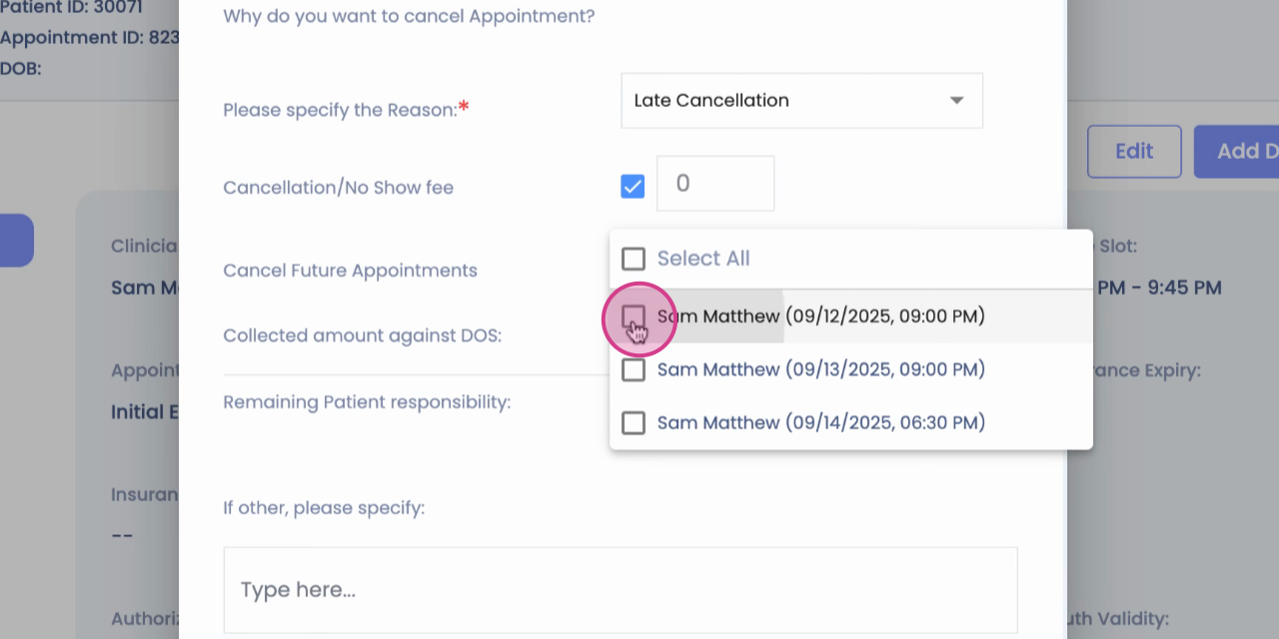Screen dimensions: 1279x639
Task: Pick Sam Matthew 09/14/2025 06:30 PM entry
Action: 821,422
